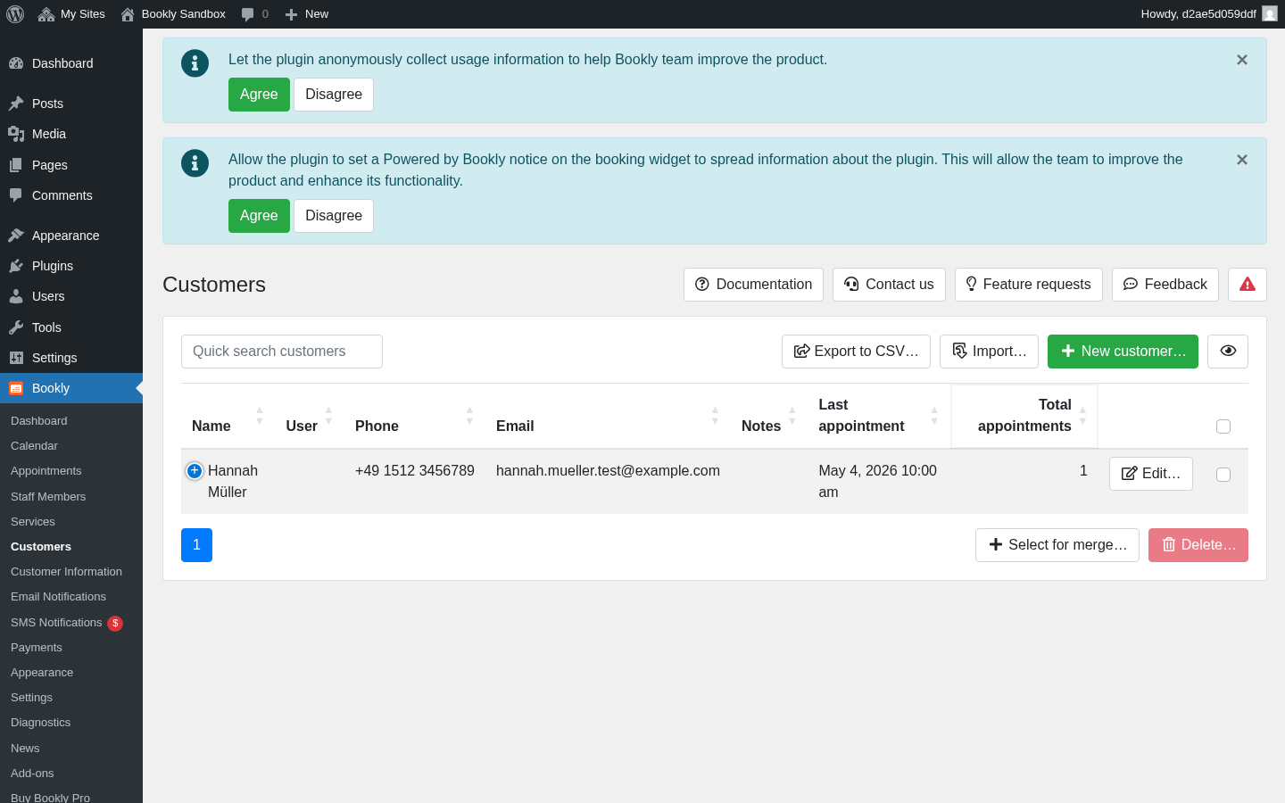
Task: Sort table by Notes column
Action: [x=769, y=417]
